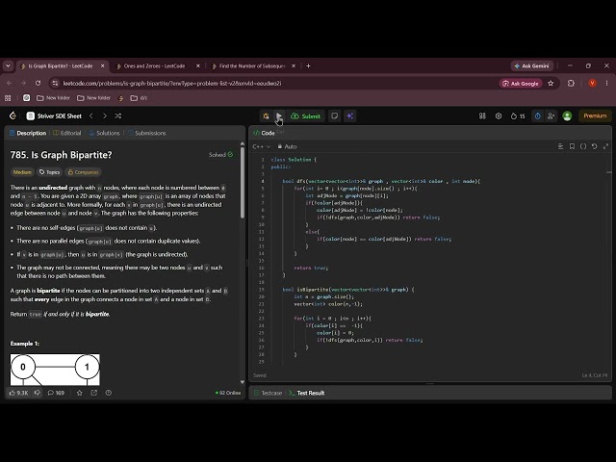Like the problem, thumbs up 9.3K
Image resolution: width=616 pixels, height=462 pixels.
tap(18, 393)
